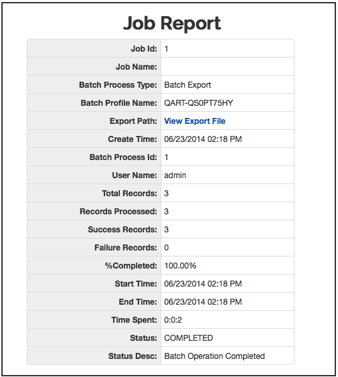Select the admin user name value
The image size is (338, 377).
[x=175, y=175]
